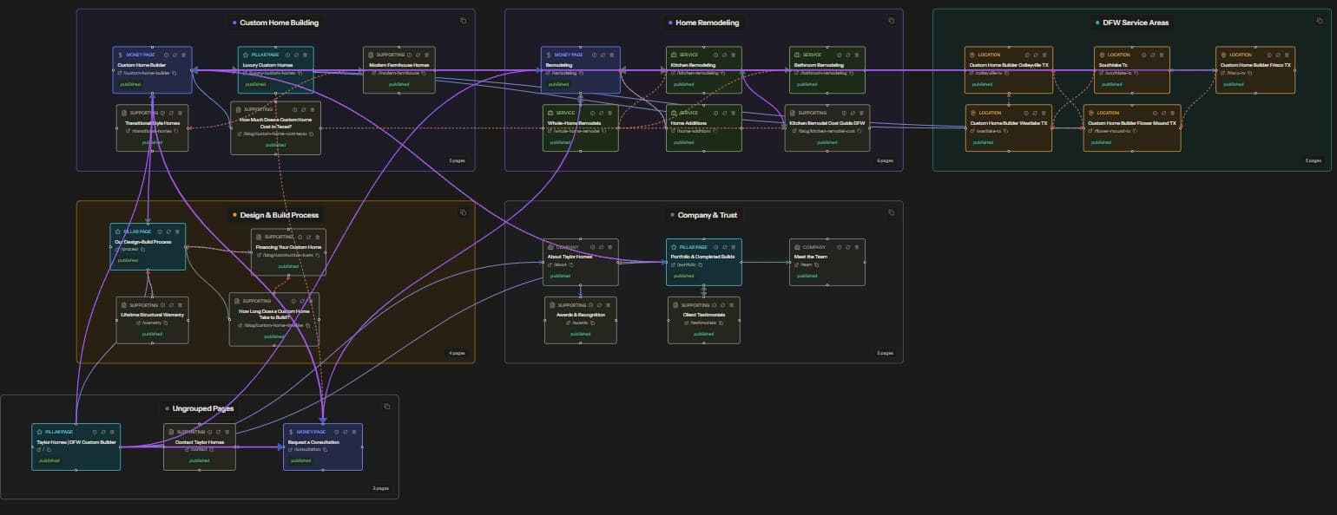This screenshot has width=1337, height=515.
Task: Click the purple color dot beside Custom Home Building
Action: click(234, 23)
